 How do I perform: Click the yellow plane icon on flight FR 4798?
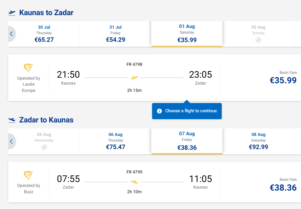(x=134, y=78)
